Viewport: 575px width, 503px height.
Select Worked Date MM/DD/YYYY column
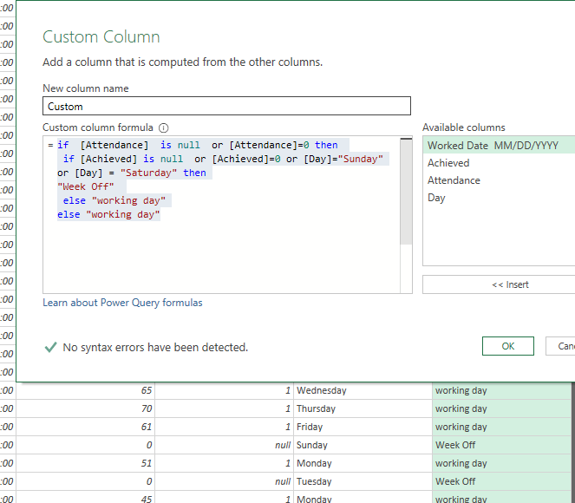coord(499,145)
